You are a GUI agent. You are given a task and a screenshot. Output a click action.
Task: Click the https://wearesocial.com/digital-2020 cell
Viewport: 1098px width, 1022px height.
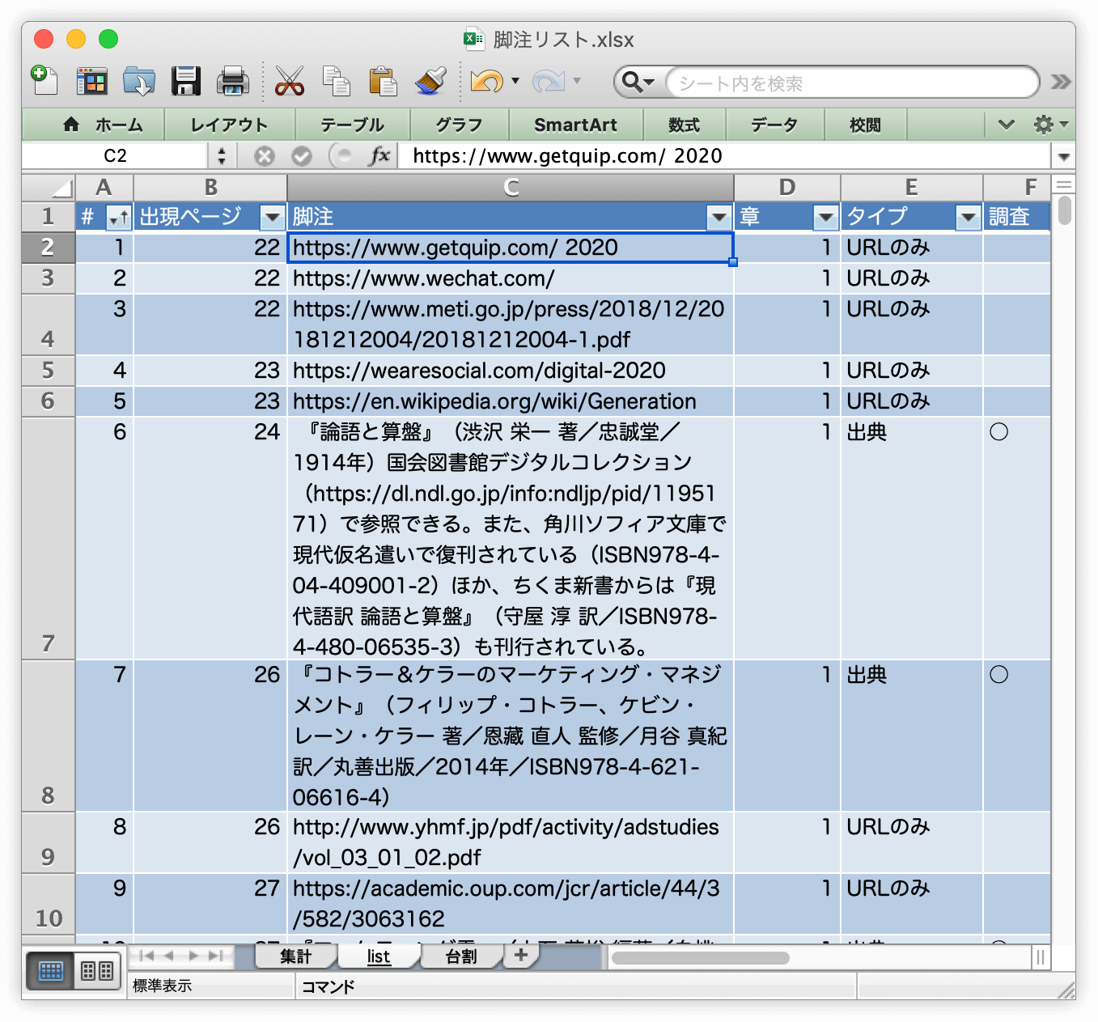511,371
